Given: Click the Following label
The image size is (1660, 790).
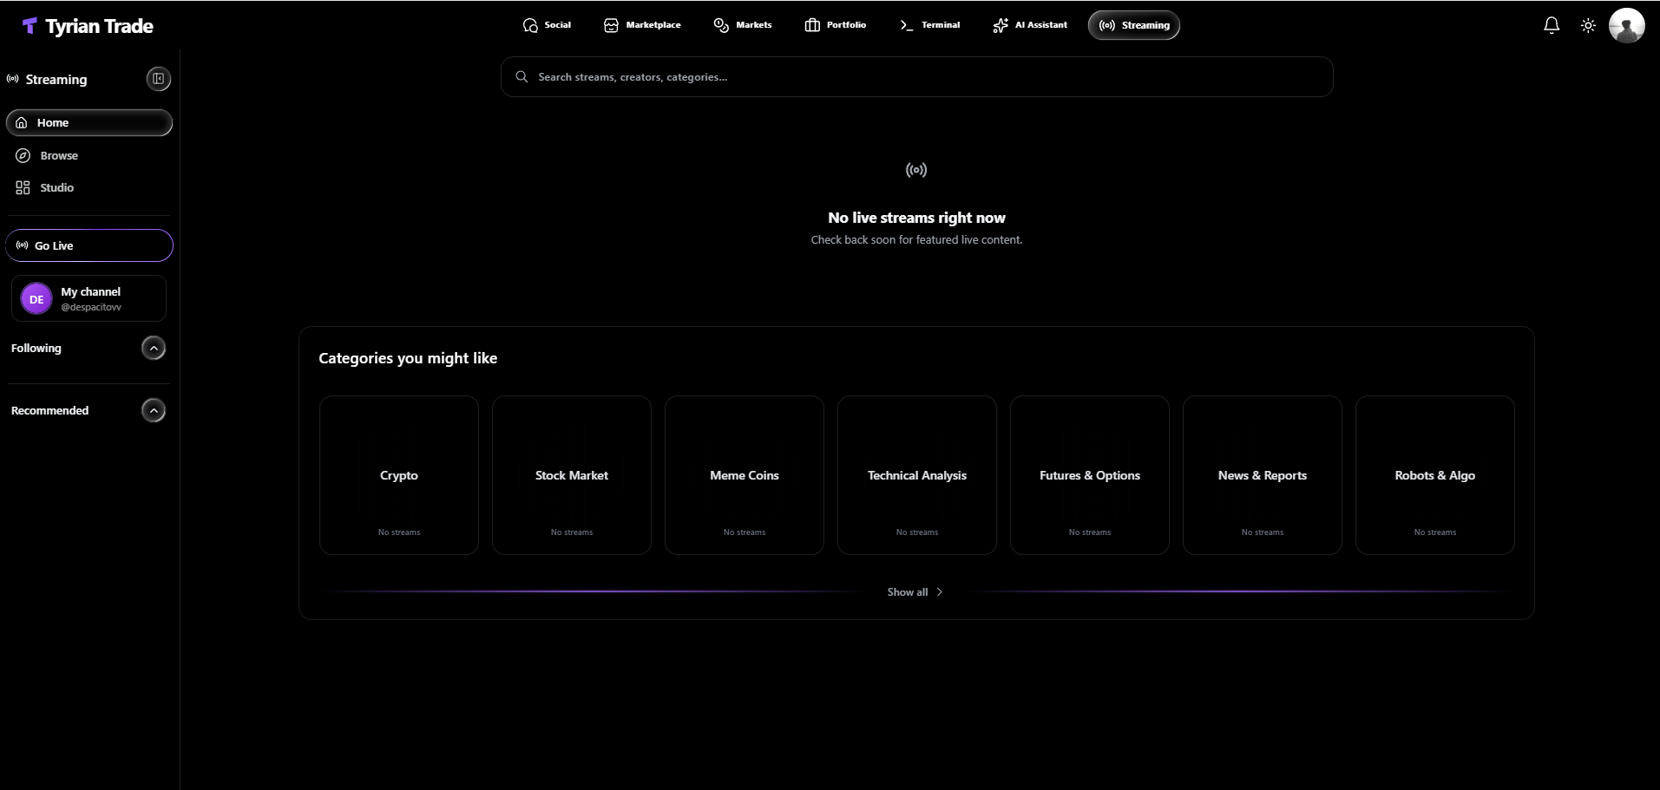Looking at the screenshot, I should (36, 348).
